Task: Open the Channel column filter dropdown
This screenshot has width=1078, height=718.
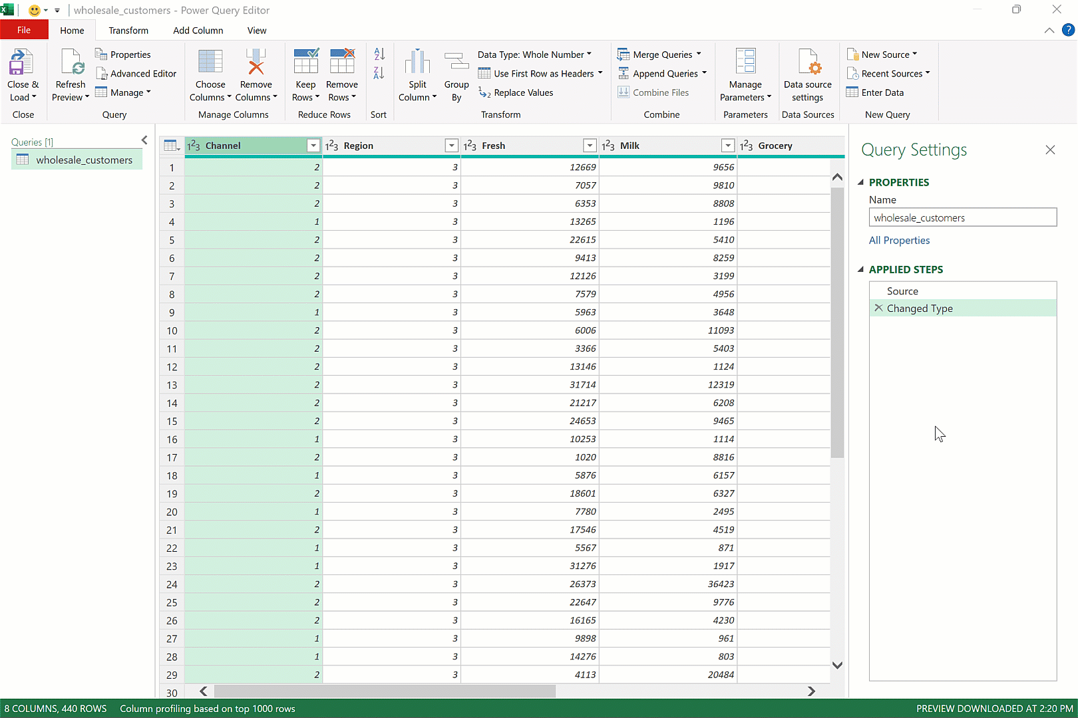Action: pyautogui.click(x=313, y=145)
